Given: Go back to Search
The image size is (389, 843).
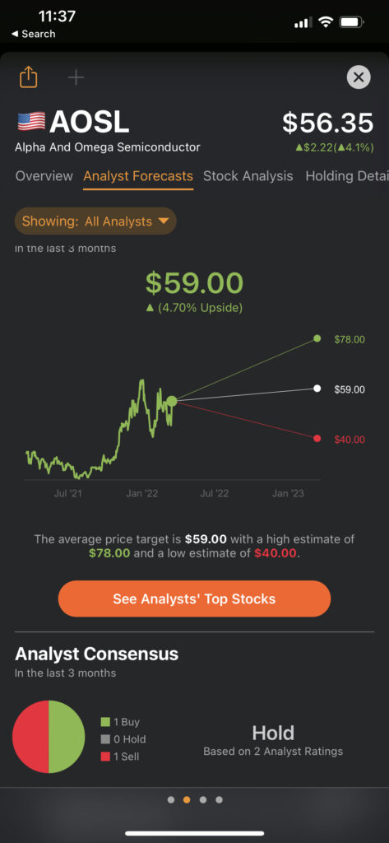Looking at the screenshot, I should click(34, 34).
